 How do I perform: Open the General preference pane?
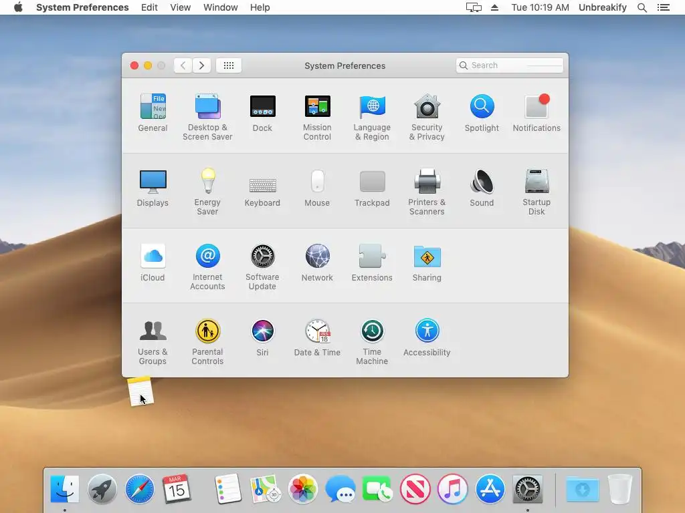(x=153, y=112)
